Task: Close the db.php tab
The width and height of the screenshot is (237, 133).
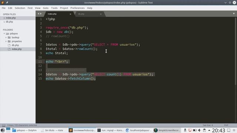Action: (101, 14)
